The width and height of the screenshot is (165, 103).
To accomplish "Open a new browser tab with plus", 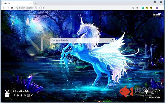I will 36,3.
